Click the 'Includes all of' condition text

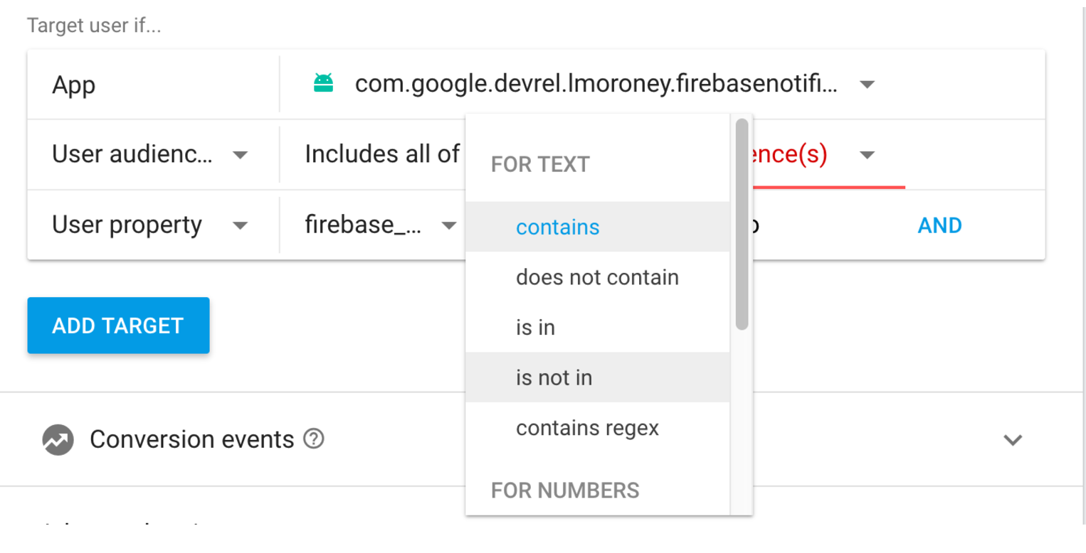coord(382,154)
